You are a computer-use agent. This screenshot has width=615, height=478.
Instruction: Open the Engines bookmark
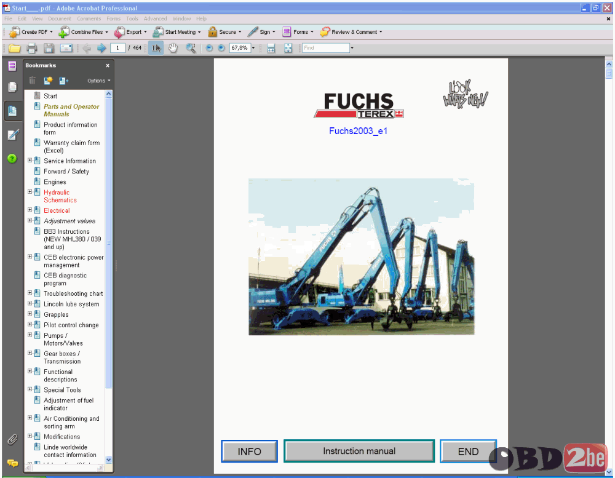55,181
